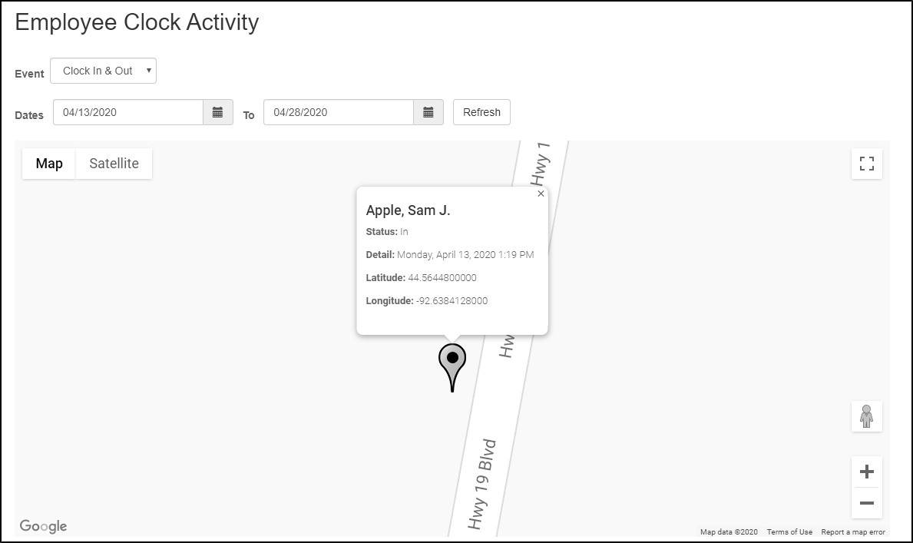
Task: Open the start date calendar picker
Action: (218, 112)
